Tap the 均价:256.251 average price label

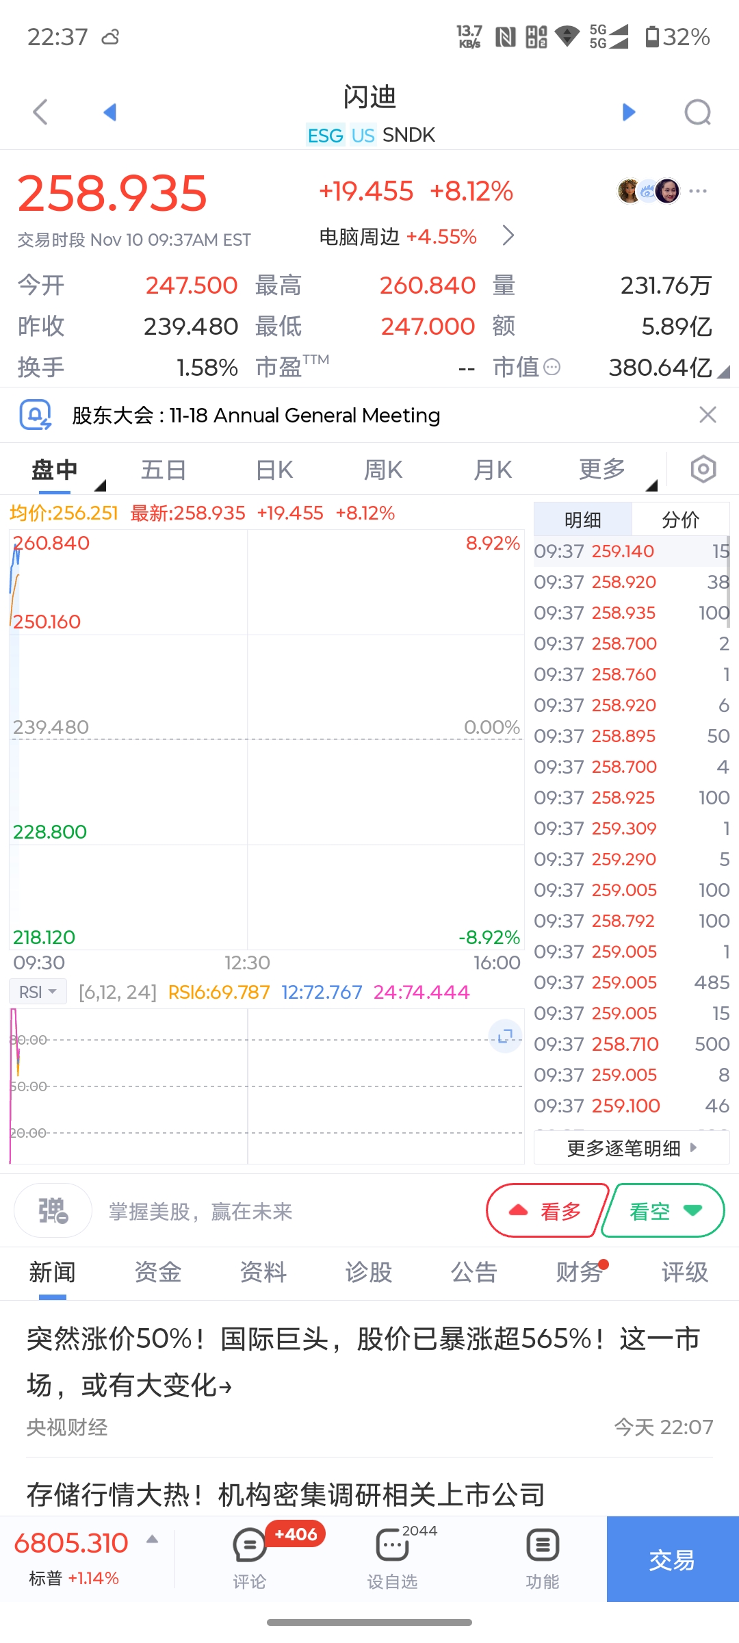pos(64,513)
